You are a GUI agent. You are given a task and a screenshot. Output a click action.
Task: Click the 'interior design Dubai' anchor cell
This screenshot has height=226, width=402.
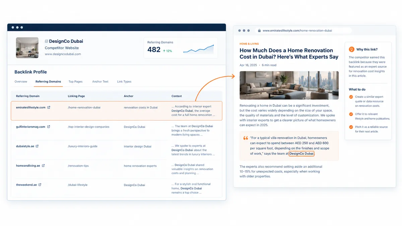tap(138, 146)
